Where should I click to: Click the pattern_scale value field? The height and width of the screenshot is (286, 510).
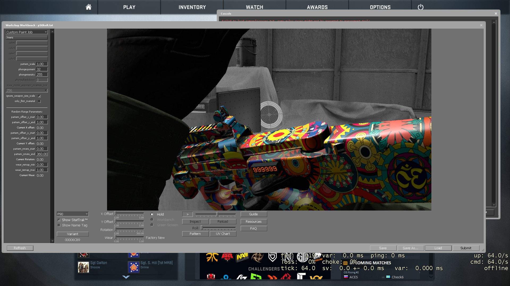tap(42, 64)
